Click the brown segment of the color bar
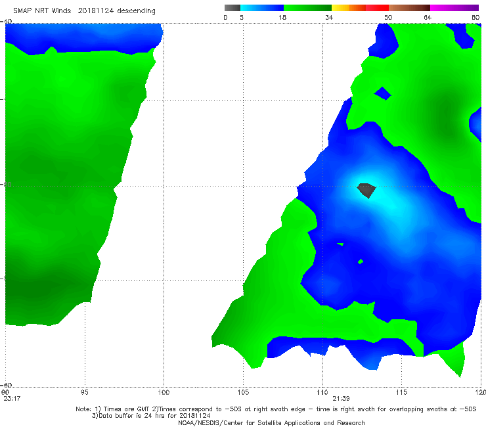The width and height of the screenshot is (486, 427). point(409,8)
